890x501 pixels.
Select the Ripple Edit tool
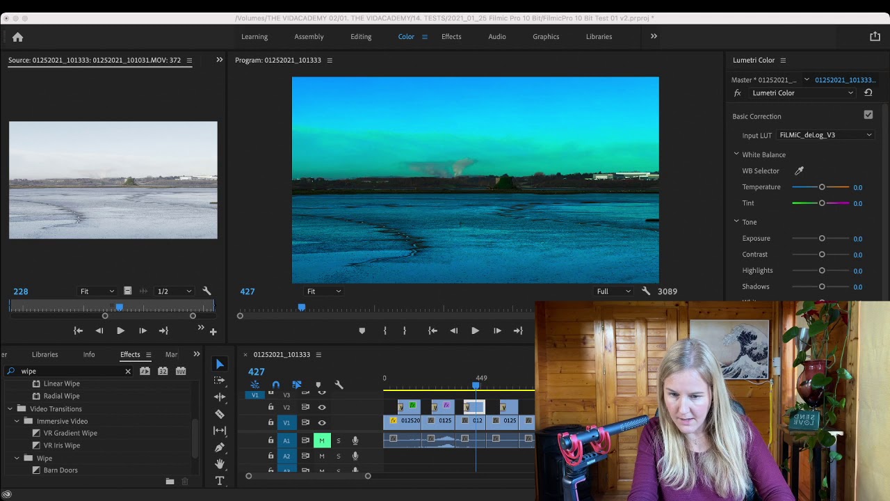click(220, 397)
